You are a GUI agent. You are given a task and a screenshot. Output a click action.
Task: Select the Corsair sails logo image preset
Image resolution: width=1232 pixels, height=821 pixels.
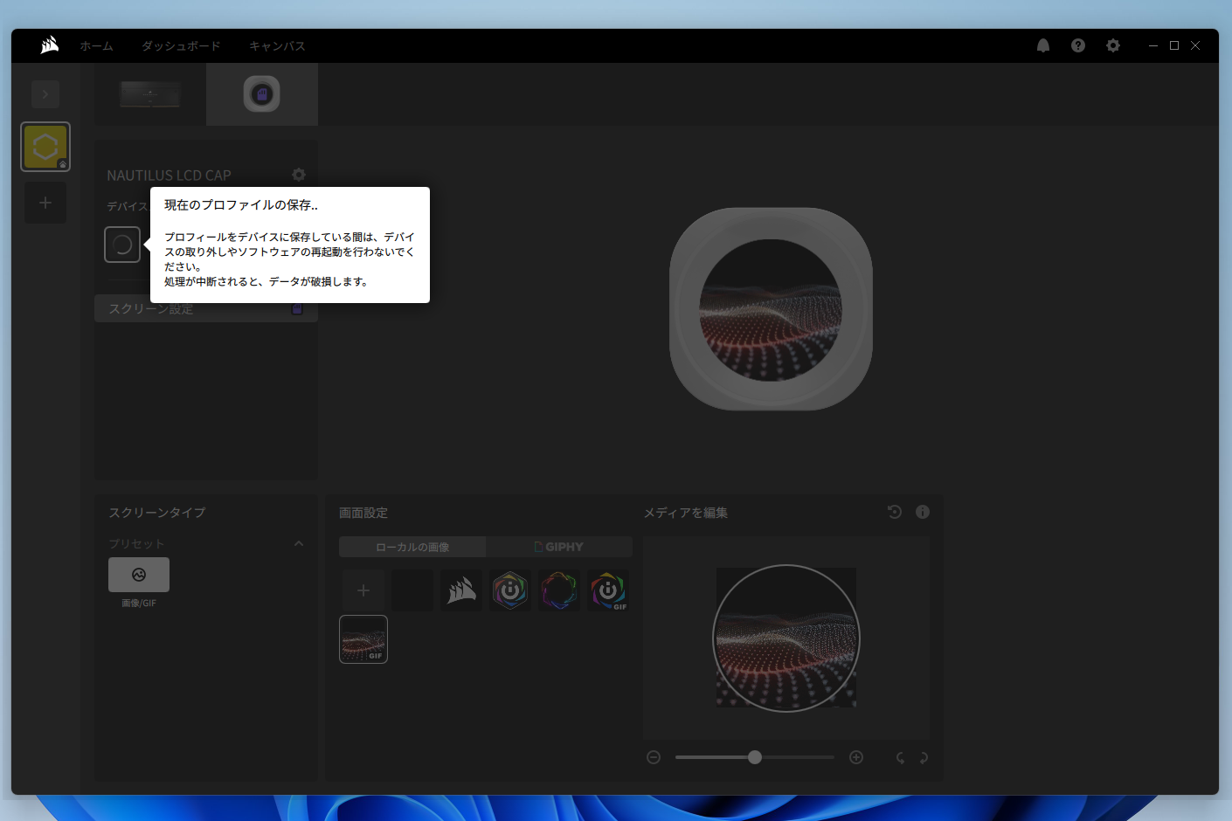point(460,590)
